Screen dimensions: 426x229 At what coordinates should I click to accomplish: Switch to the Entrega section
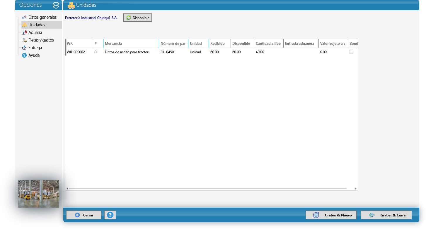pos(35,48)
